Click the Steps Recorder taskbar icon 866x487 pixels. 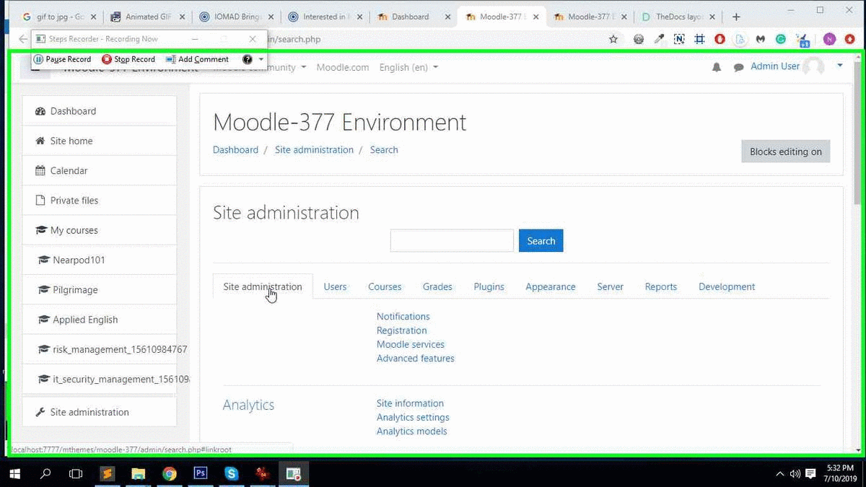tap(294, 474)
